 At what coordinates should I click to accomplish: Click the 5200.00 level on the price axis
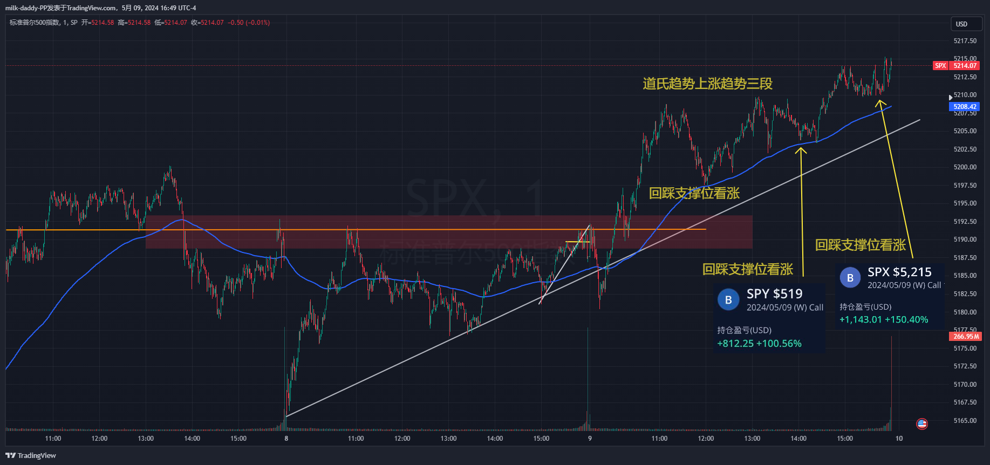965,167
